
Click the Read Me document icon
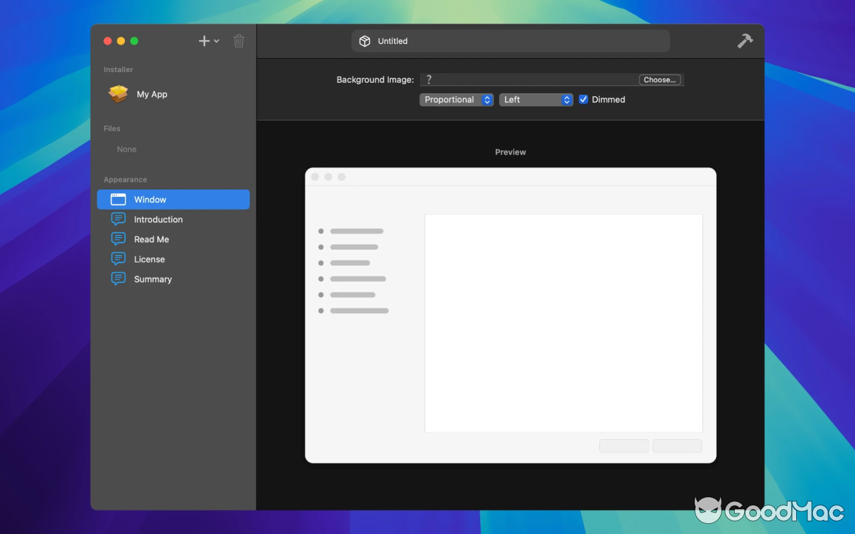pyautogui.click(x=117, y=239)
